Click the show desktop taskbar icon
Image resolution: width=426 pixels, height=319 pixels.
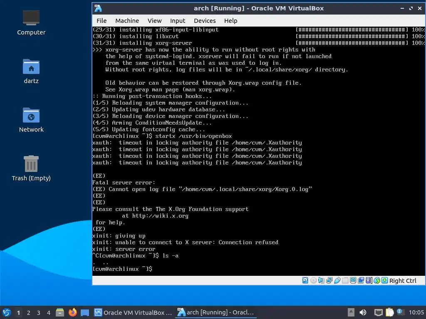[x=85, y=312]
